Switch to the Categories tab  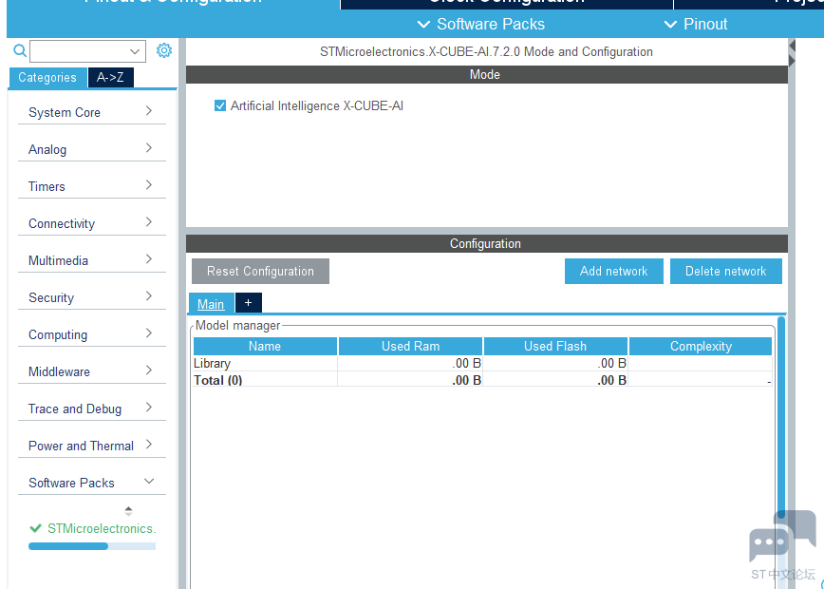[x=47, y=77]
